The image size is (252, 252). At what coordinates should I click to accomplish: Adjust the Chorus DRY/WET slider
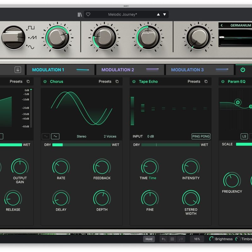pos(82,145)
